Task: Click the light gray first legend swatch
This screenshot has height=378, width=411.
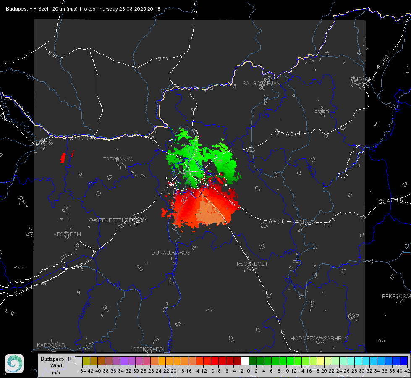Action: pyautogui.click(x=79, y=360)
